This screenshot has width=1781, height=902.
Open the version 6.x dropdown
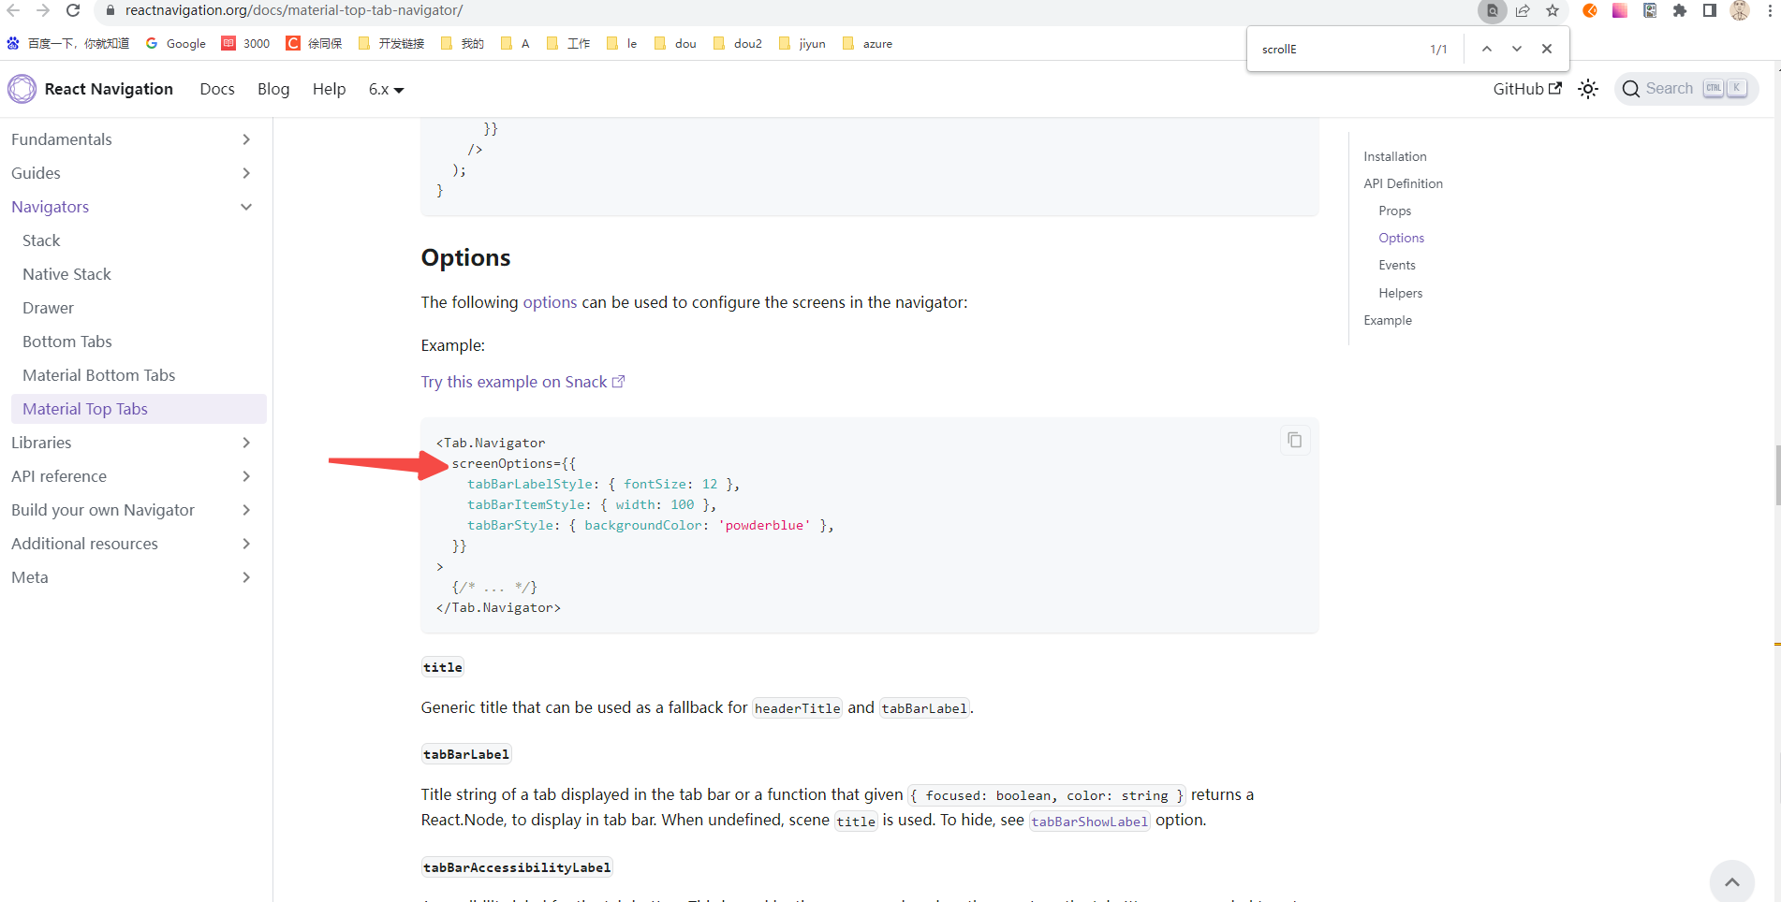tap(386, 89)
